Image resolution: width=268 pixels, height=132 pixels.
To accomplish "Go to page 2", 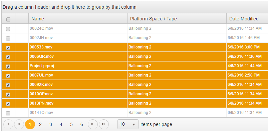I will 40,124.
